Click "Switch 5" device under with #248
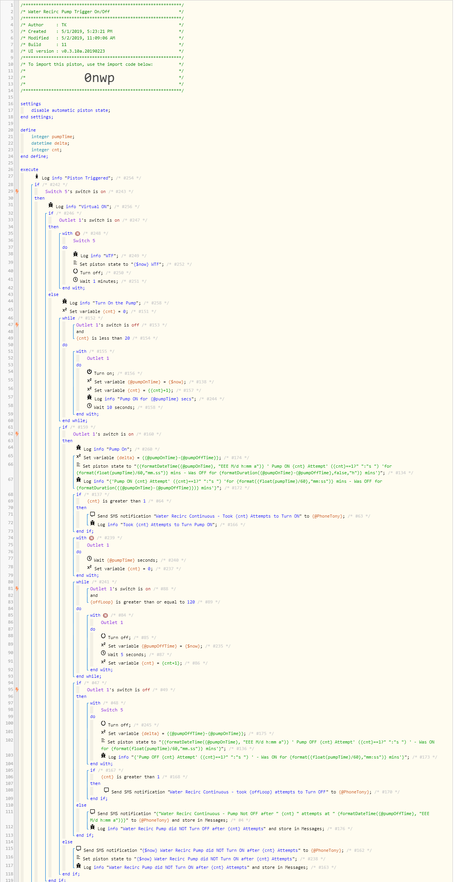 tap(84, 241)
